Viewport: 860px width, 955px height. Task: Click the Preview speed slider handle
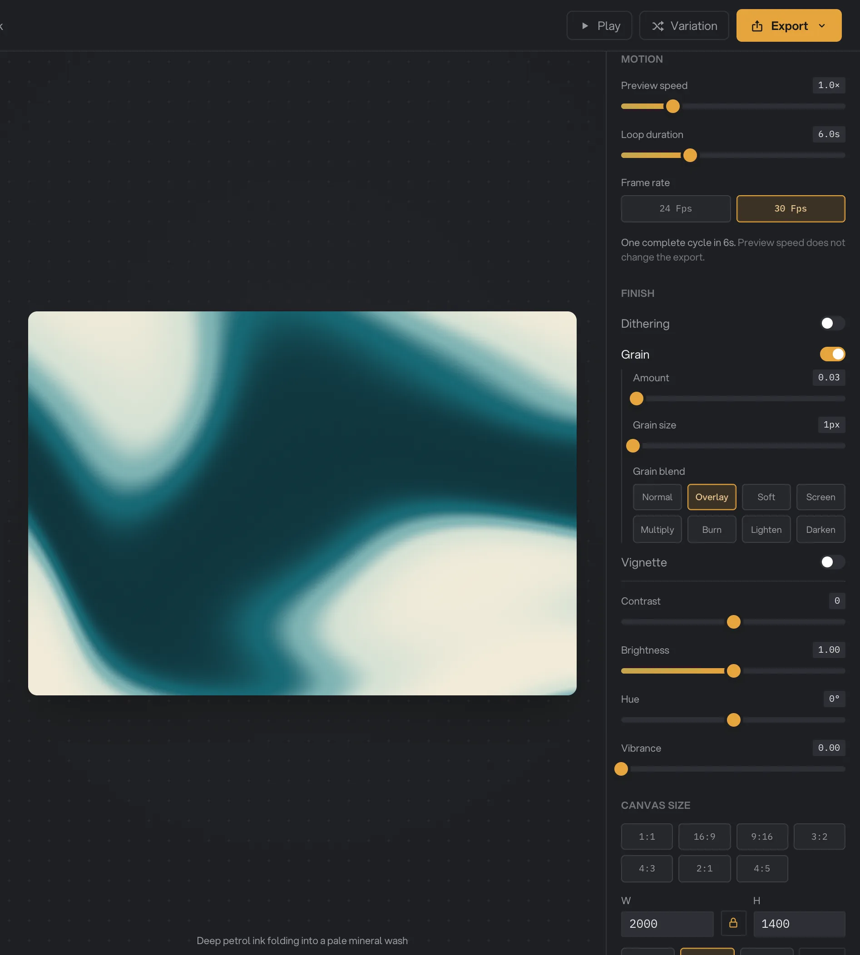[673, 106]
